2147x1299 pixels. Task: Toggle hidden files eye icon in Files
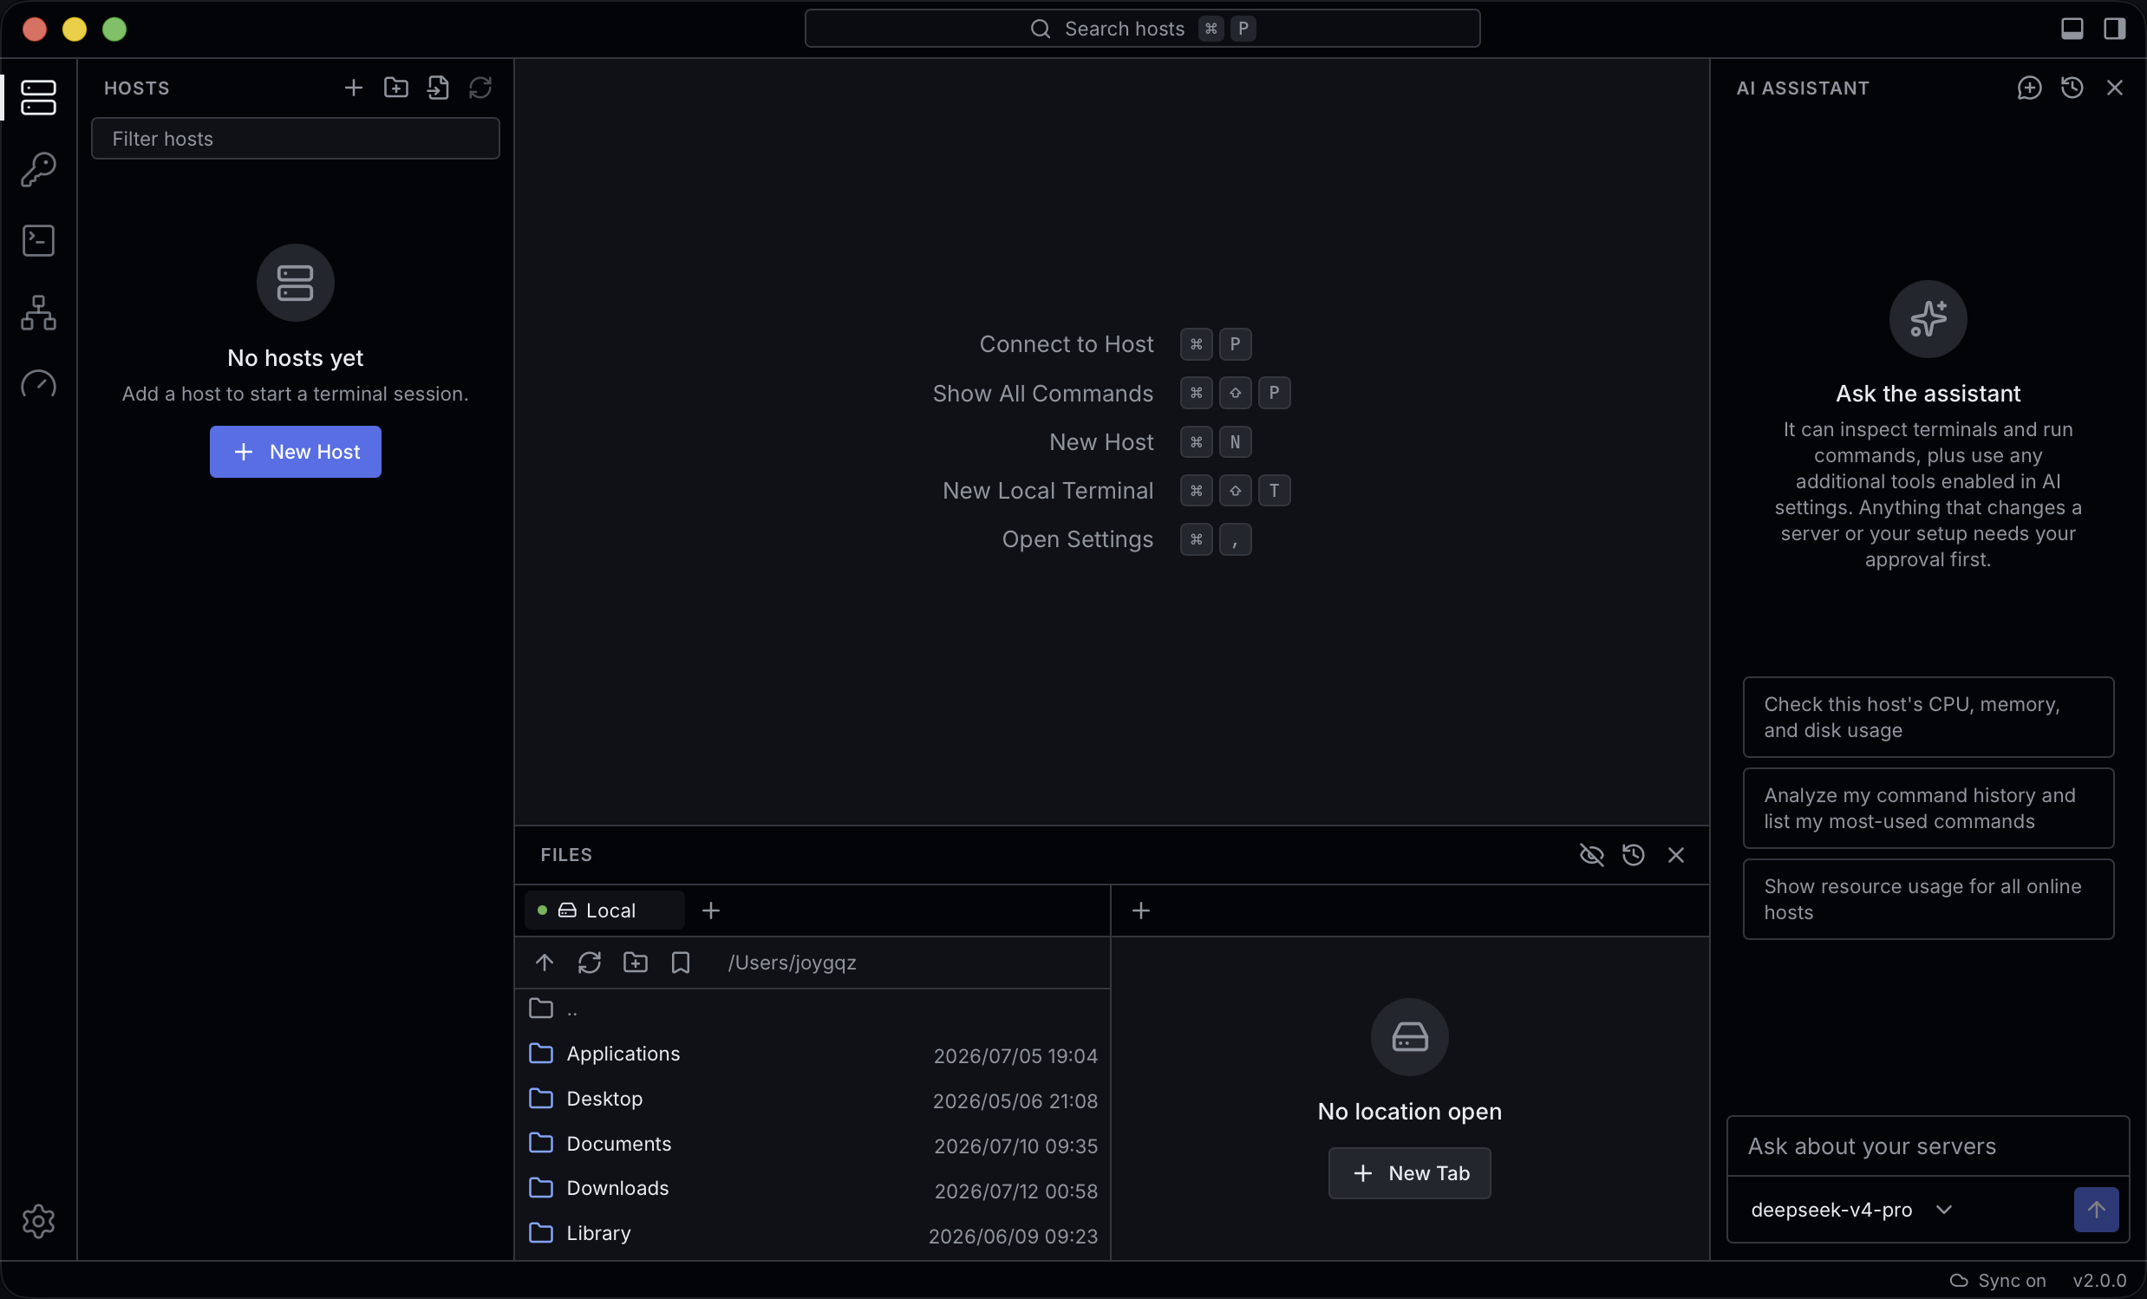click(1591, 855)
